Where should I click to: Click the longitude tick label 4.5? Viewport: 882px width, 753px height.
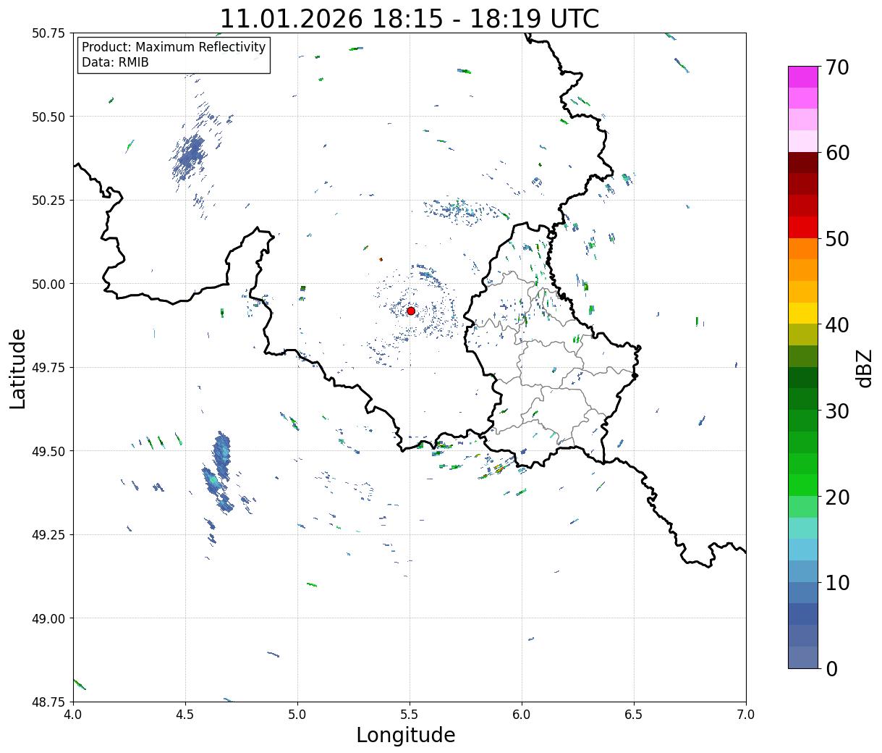tap(185, 714)
